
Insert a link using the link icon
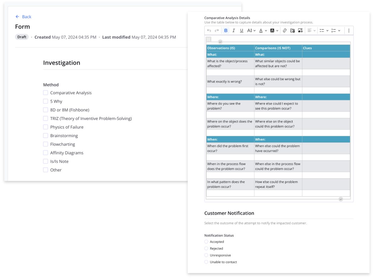click(x=285, y=30)
